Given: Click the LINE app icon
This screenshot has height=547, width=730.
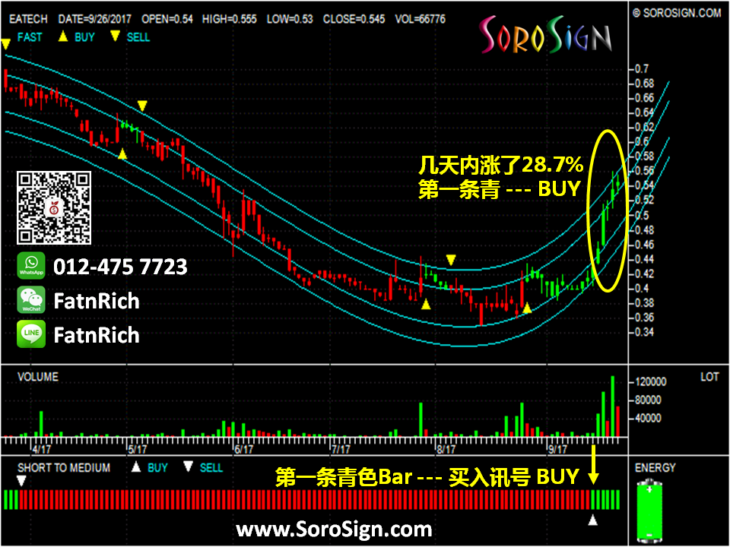Looking at the screenshot, I should (x=31, y=334).
